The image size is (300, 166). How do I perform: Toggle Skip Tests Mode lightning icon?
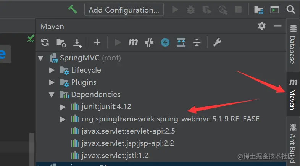pyautogui.click(x=165, y=42)
